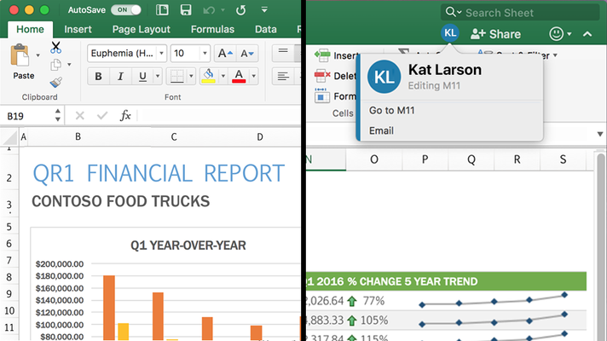The image size is (607, 341).
Task: Open the Insert ribbon tab
Action: 78,30
